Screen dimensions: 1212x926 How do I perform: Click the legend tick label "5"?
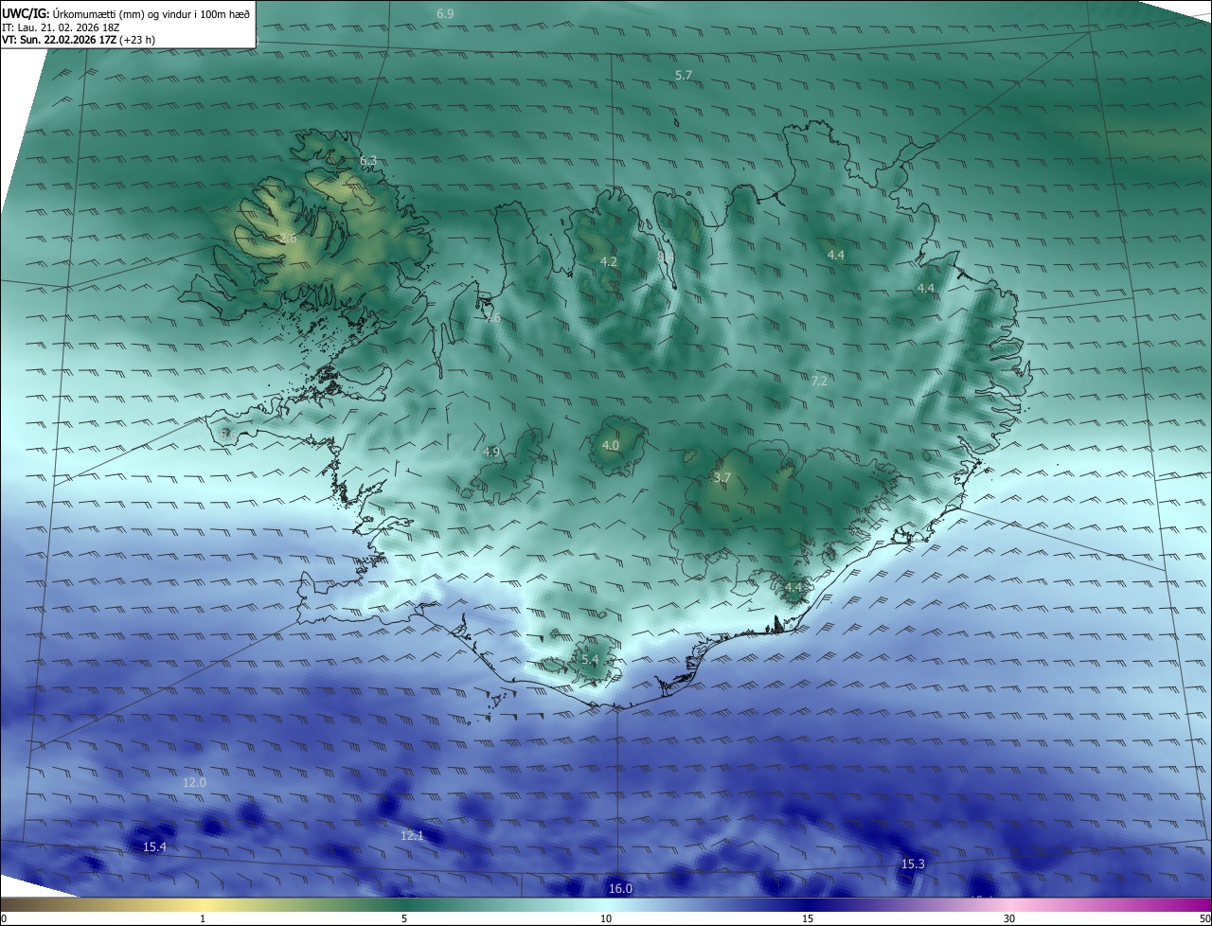(x=404, y=918)
